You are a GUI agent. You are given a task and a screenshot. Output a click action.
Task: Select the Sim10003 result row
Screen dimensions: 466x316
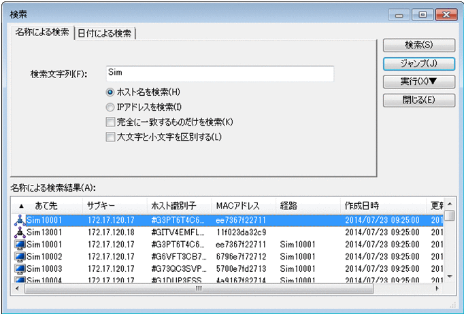click(x=227, y=269)
